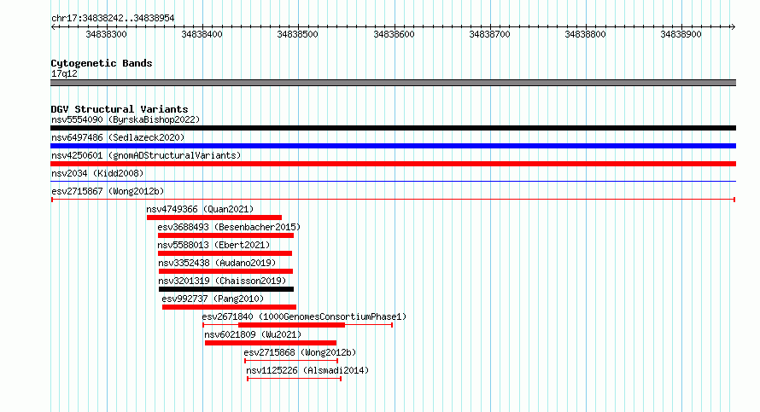
Task: Open esv992737 (Pang2010) label
Action: 213,299
